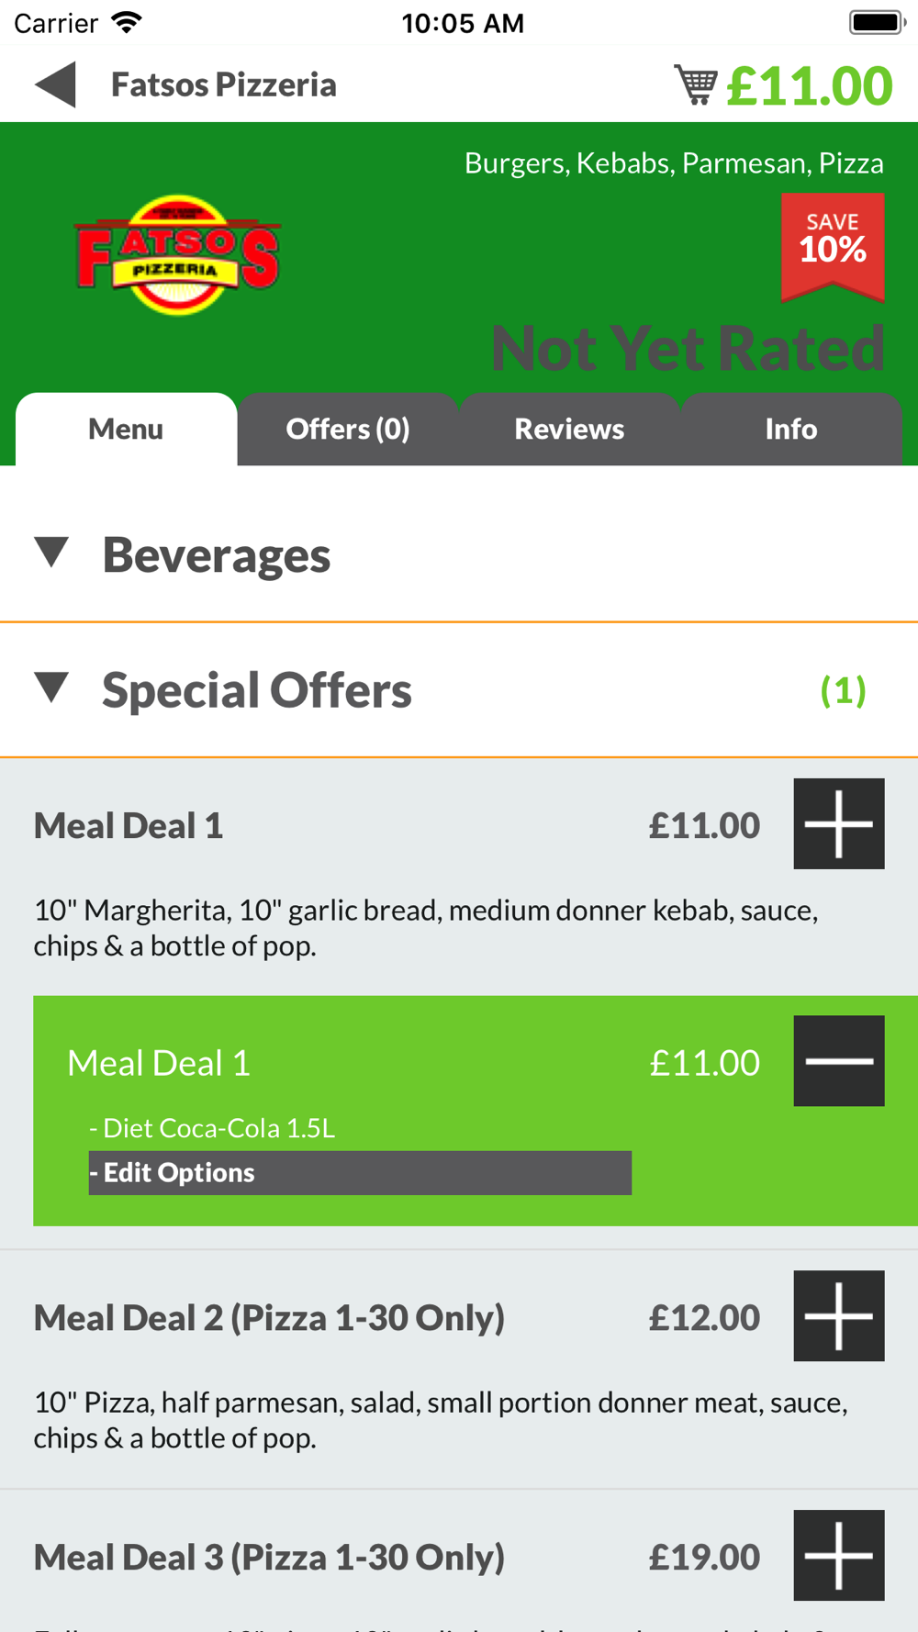Expand the Special Offers (1) count
This screenshot has width=918, height=1632.
[x=843, y=690]
